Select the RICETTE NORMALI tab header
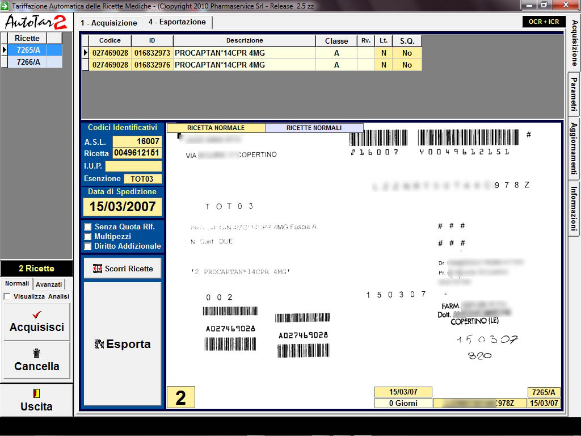Image resolution: width=581 pixels, height=436 pixels. 314,128
